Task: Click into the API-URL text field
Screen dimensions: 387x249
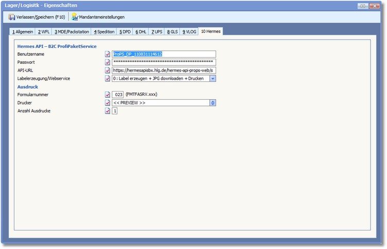Action: click(164, 70)
